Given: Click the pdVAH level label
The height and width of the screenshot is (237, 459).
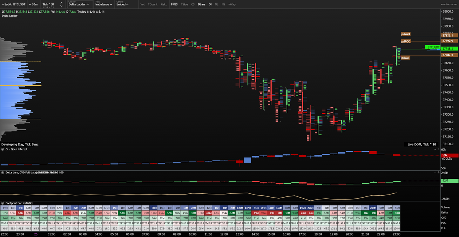Looking at the screenshot, I should tap(405, 34).
